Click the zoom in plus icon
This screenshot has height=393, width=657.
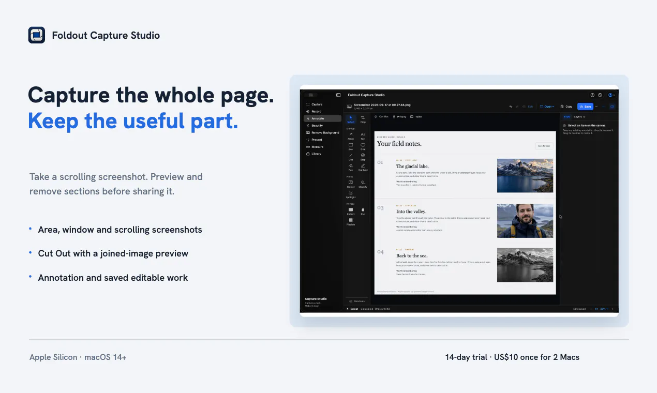(x=613, y=309)
